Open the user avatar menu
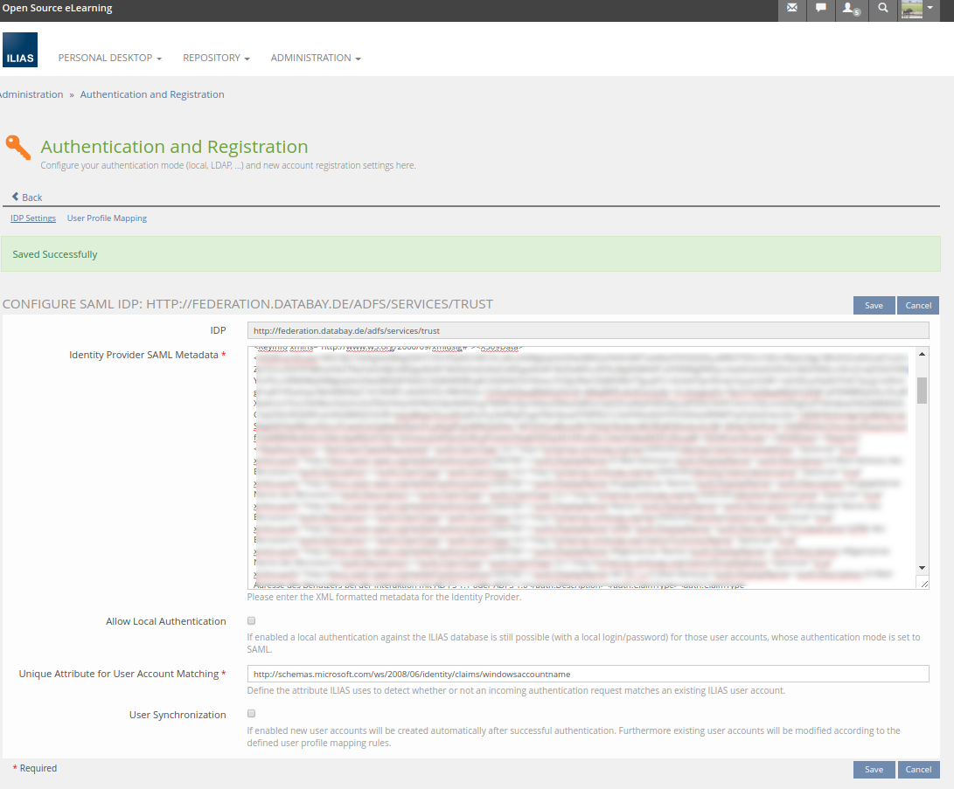 [917, 9]
